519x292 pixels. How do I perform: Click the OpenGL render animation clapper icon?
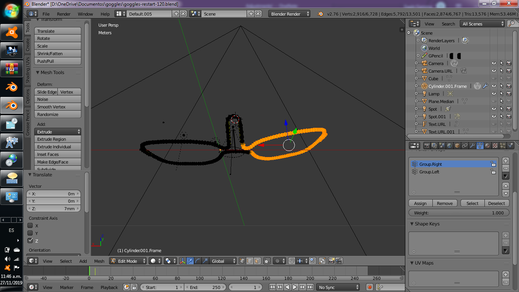pyautogui.click(x=339, y=261)
